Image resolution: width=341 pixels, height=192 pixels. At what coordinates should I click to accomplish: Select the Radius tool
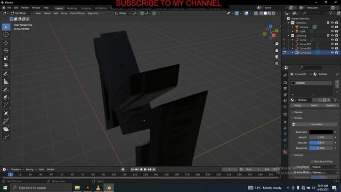coord(6,113)
